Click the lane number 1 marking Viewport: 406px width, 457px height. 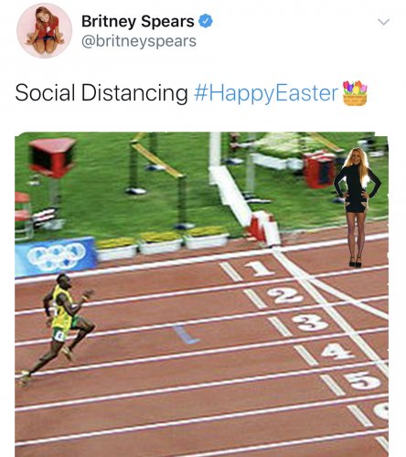tap(259, 269)
